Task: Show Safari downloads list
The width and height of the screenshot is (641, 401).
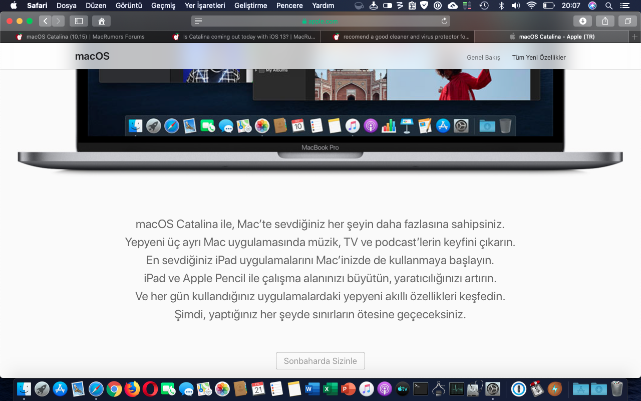Action: point(583,21)
